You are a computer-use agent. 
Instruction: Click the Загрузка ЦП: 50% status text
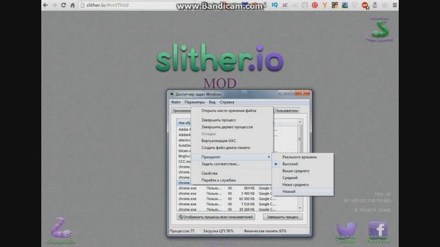tap(219, 231)
